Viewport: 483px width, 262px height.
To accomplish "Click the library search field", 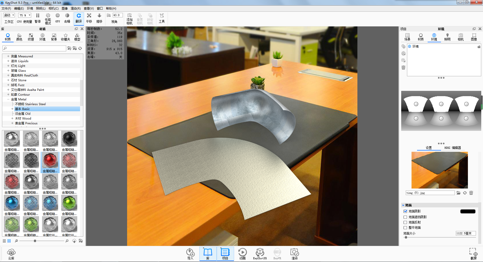I will pyautogui.click(x=34, y=48).
